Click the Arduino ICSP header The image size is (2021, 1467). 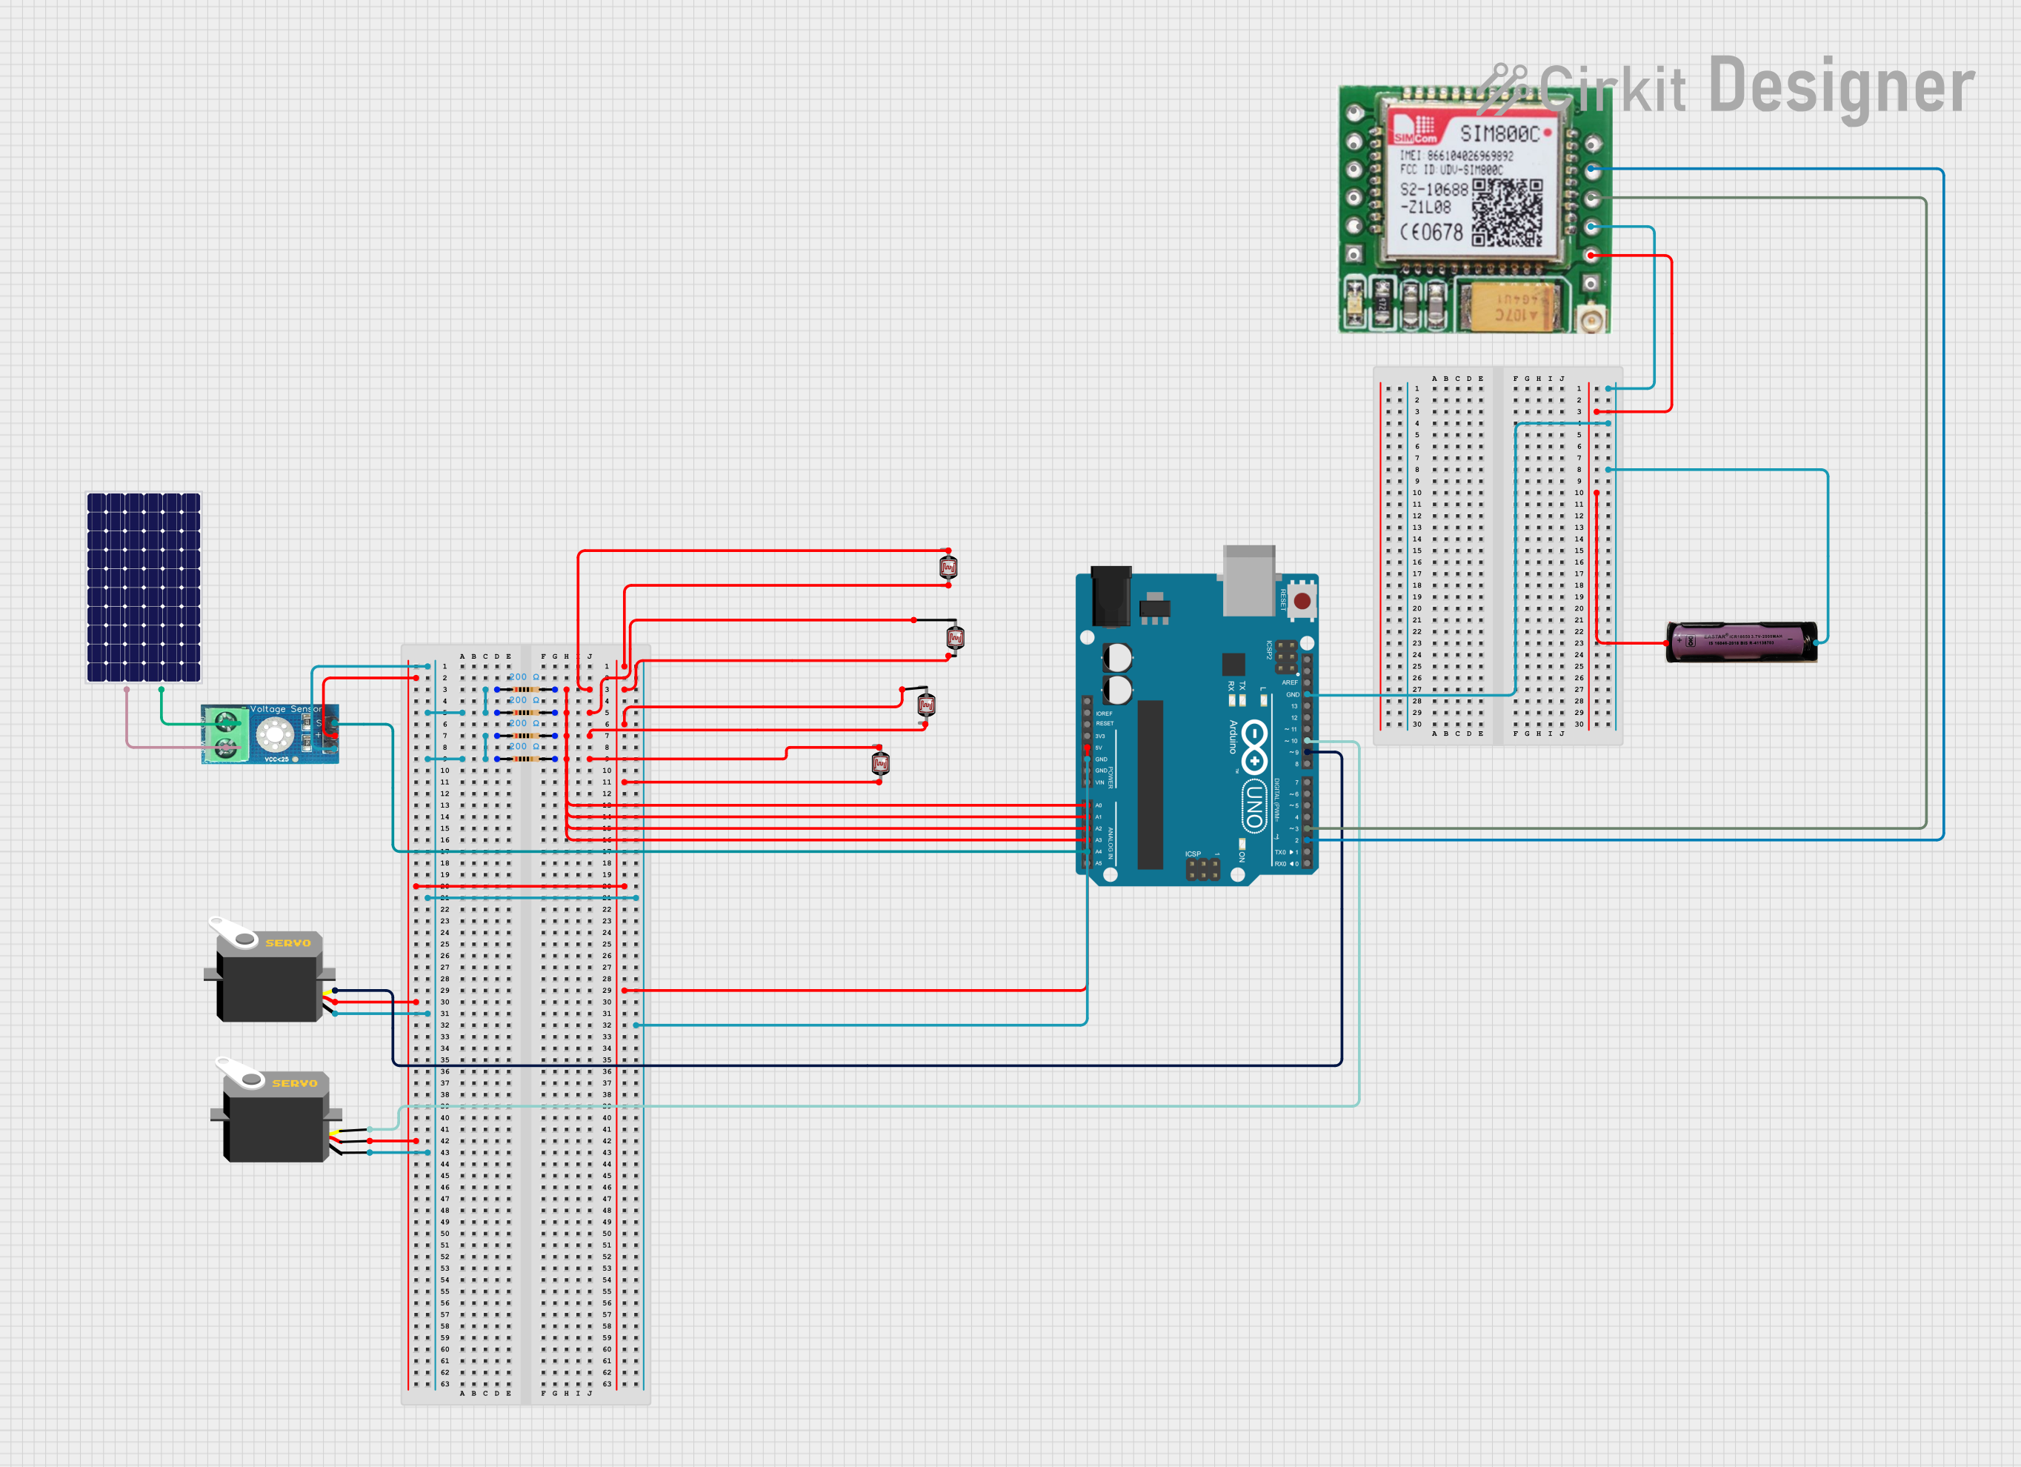1202,870
